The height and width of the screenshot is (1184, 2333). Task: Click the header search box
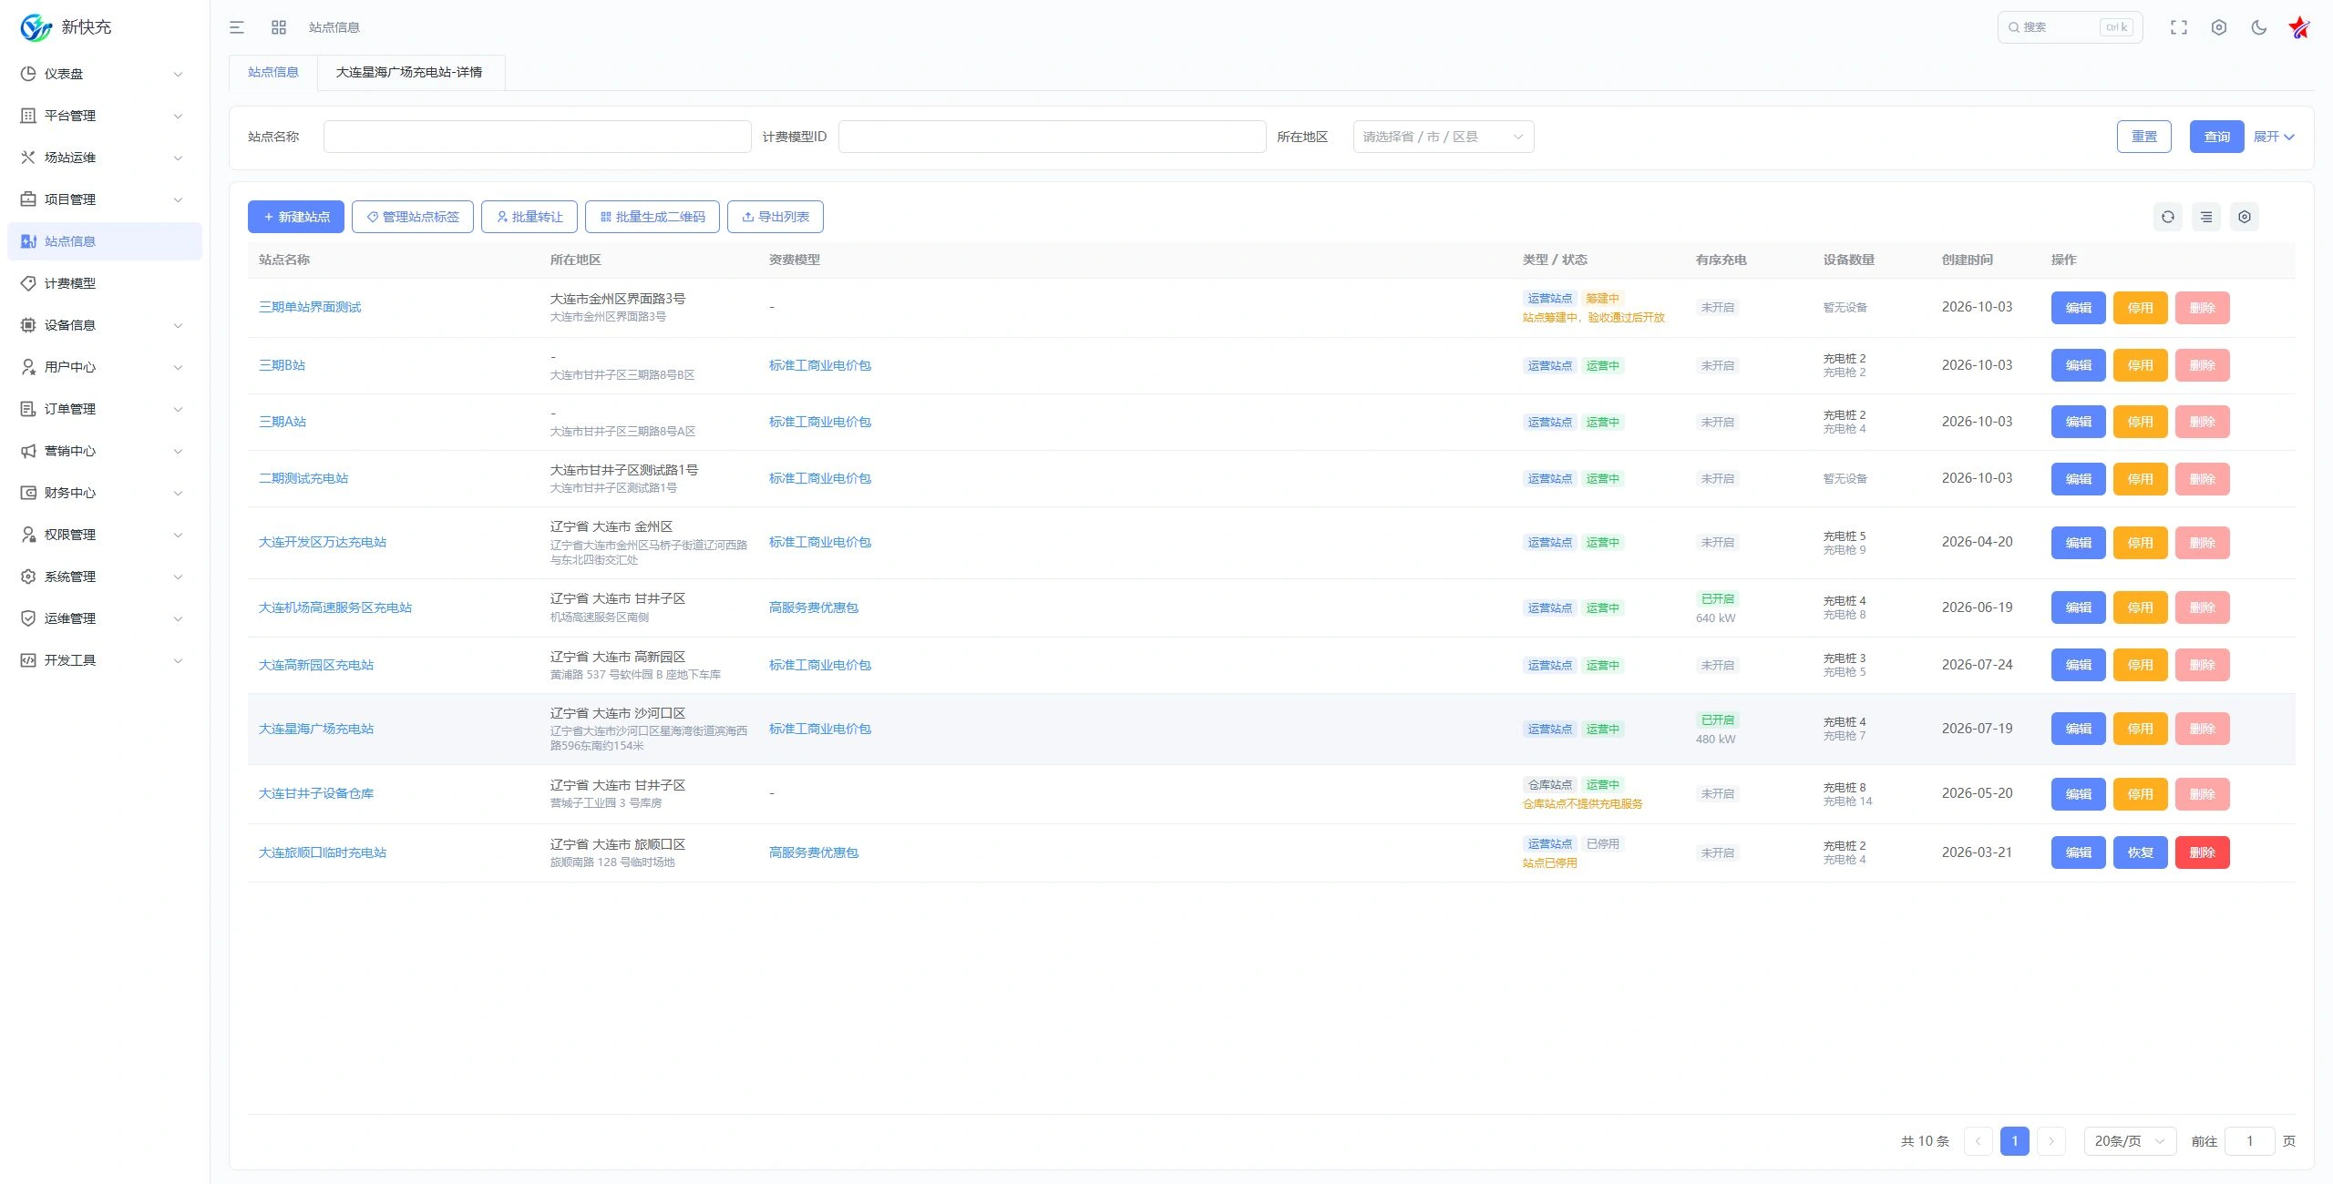click(2070, 27)
